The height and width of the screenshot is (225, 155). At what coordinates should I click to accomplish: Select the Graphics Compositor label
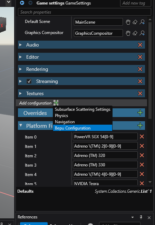pos(44,33)
